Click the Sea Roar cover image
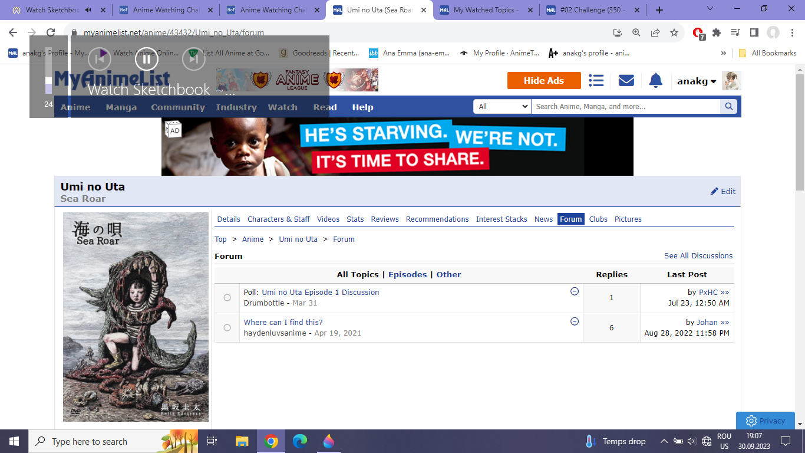Screen dimensions: 805x453 136,317
